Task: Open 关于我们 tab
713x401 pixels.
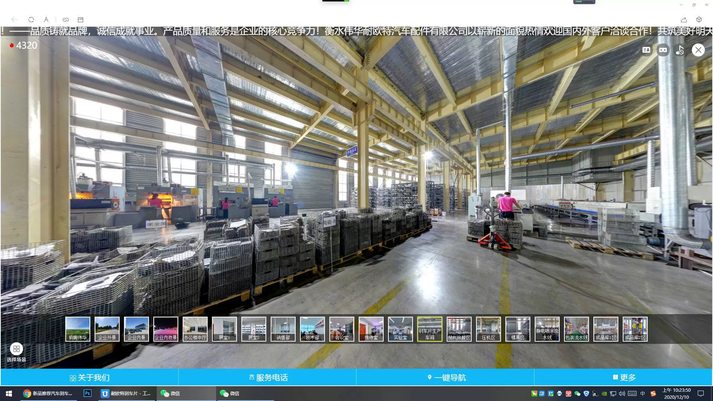Action: click(x=89, y=378)
